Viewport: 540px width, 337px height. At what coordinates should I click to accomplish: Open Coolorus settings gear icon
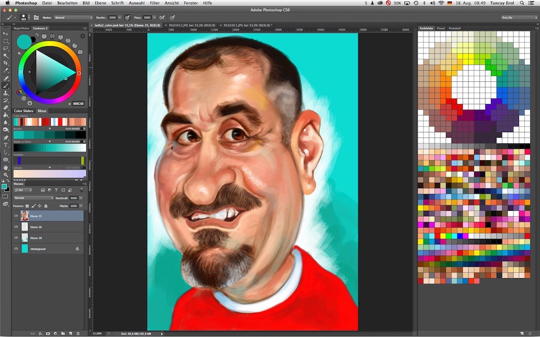[x=83, y=36]
